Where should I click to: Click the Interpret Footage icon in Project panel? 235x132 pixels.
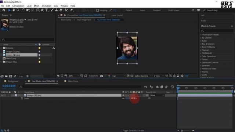(x=2, y=76)
